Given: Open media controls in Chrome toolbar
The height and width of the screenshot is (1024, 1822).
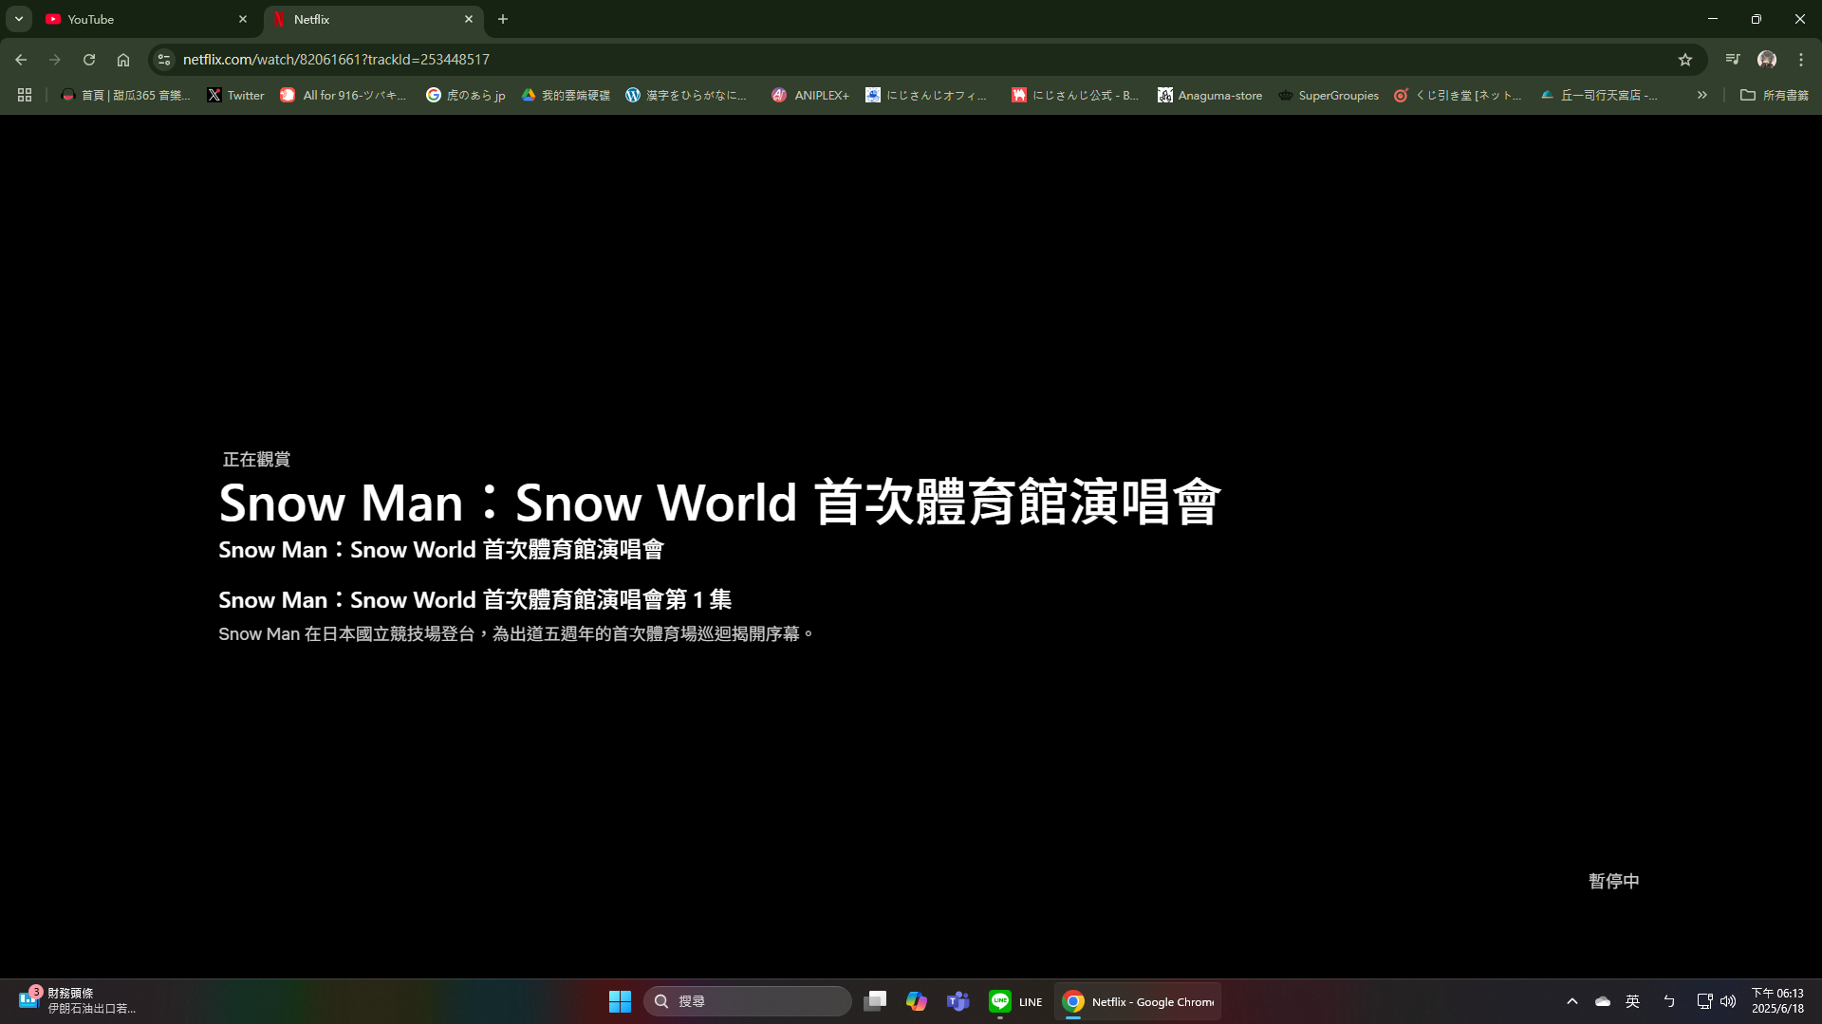Looking at the screenshot, I should (x=1733, y=60).
